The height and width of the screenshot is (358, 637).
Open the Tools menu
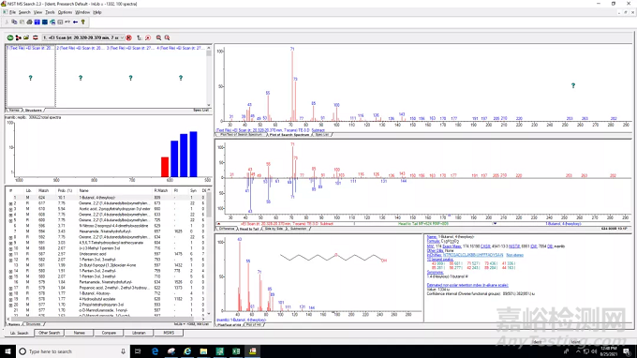tap(50, 12)
